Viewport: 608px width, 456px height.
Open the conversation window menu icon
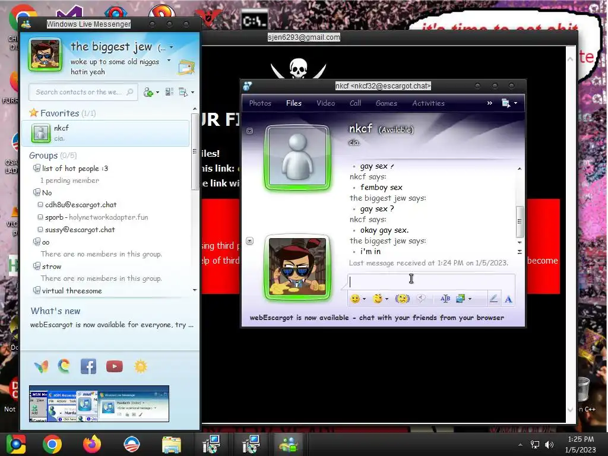click(506, 103)
